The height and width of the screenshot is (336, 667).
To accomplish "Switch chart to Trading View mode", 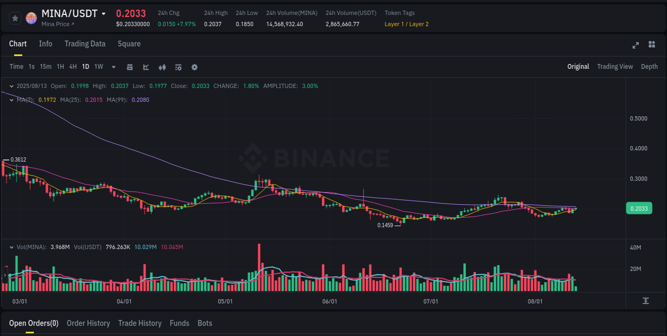I will (615, 67).
